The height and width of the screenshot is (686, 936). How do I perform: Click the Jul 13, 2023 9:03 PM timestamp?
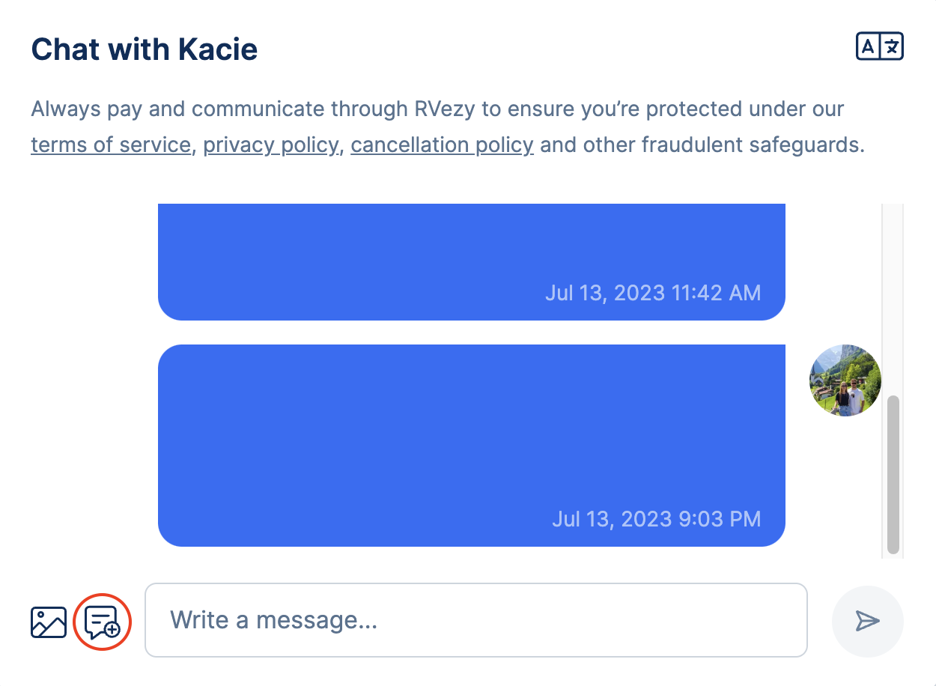pos(657,518)
